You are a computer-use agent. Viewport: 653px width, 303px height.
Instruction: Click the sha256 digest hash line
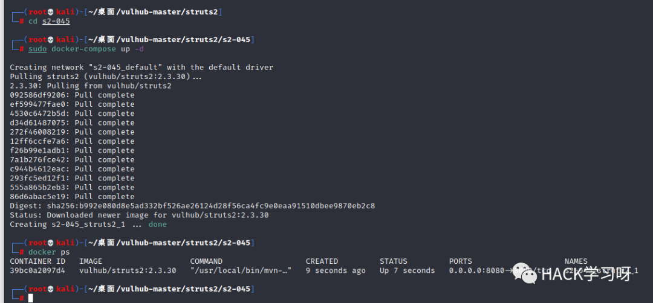click(192, 206)
